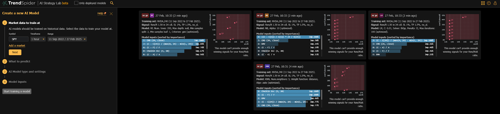Click LR model's 'E: EMV' importance bar

pos(402,55)
